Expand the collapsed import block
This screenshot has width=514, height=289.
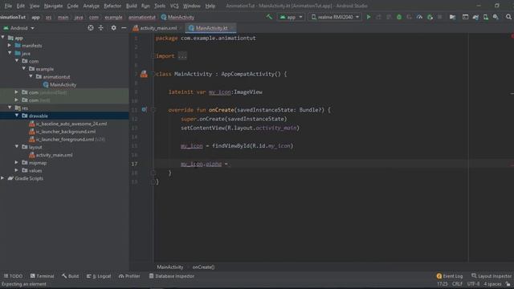(182, 56)
